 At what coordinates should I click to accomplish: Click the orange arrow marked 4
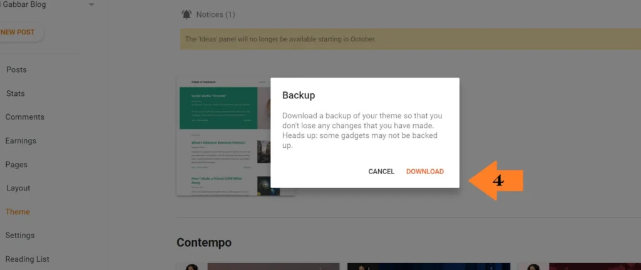pyautogui.click(x=497, y=180)
